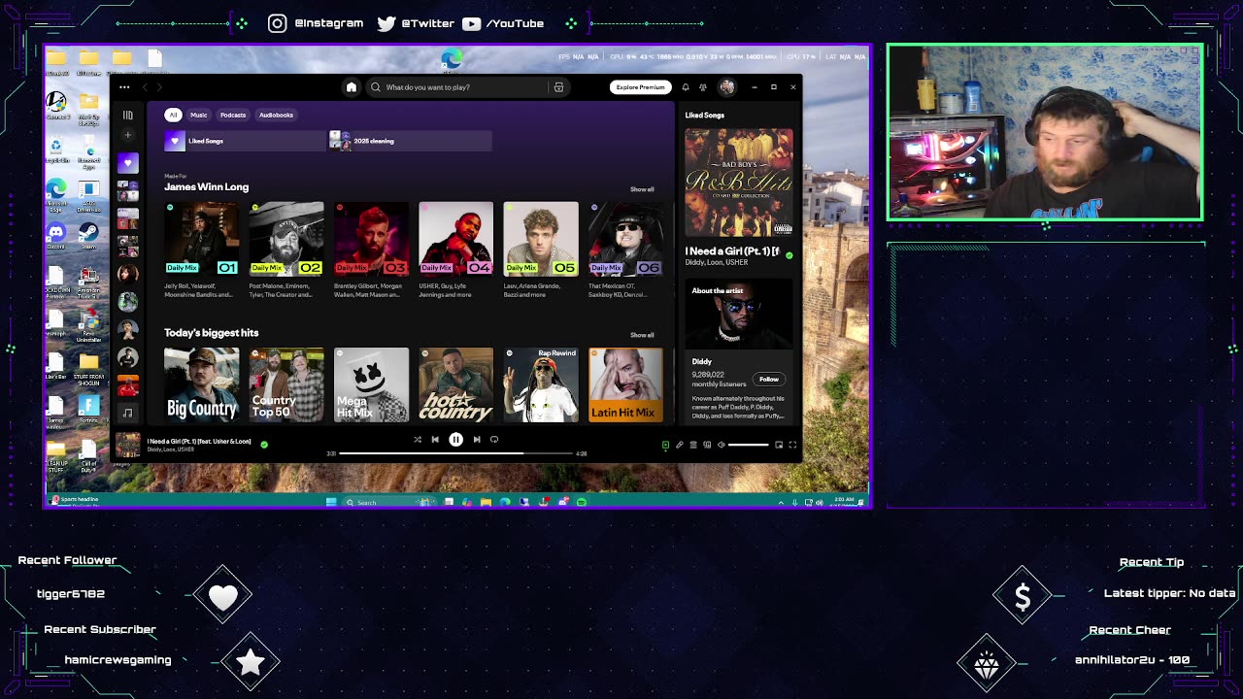1243x699 pixels.
Task: Open the Browse icon beside search
Action: coord(558,87)
